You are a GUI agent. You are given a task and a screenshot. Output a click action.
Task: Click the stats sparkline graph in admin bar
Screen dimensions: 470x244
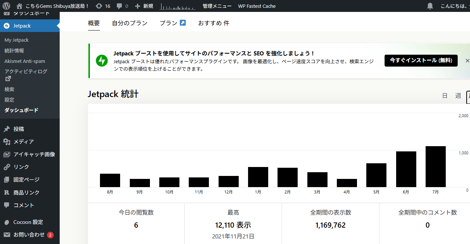click(178, 6)
